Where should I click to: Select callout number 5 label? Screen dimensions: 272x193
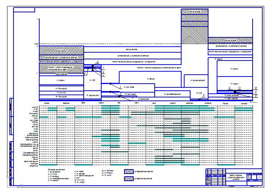coord(85,74)
